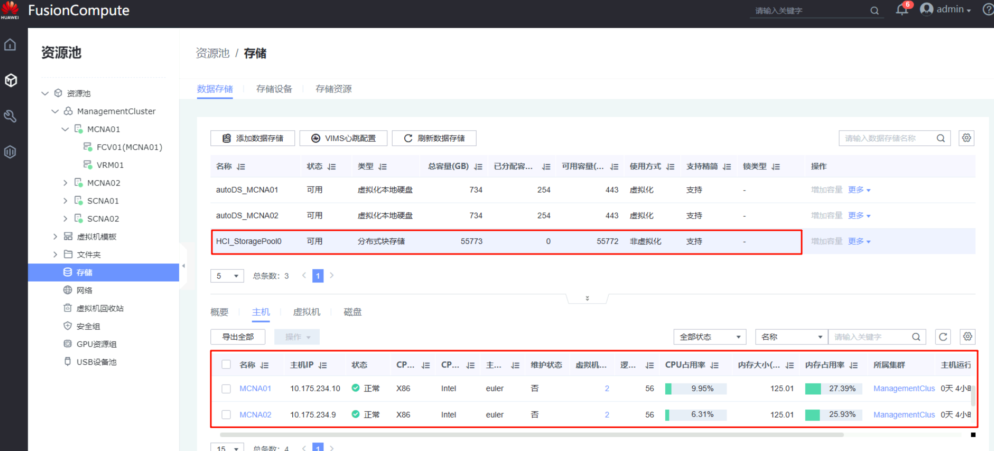The height and width of the screenshot is (451, 994).
Task: Expand the MCNA02 tree node
Action: [66, 183]
